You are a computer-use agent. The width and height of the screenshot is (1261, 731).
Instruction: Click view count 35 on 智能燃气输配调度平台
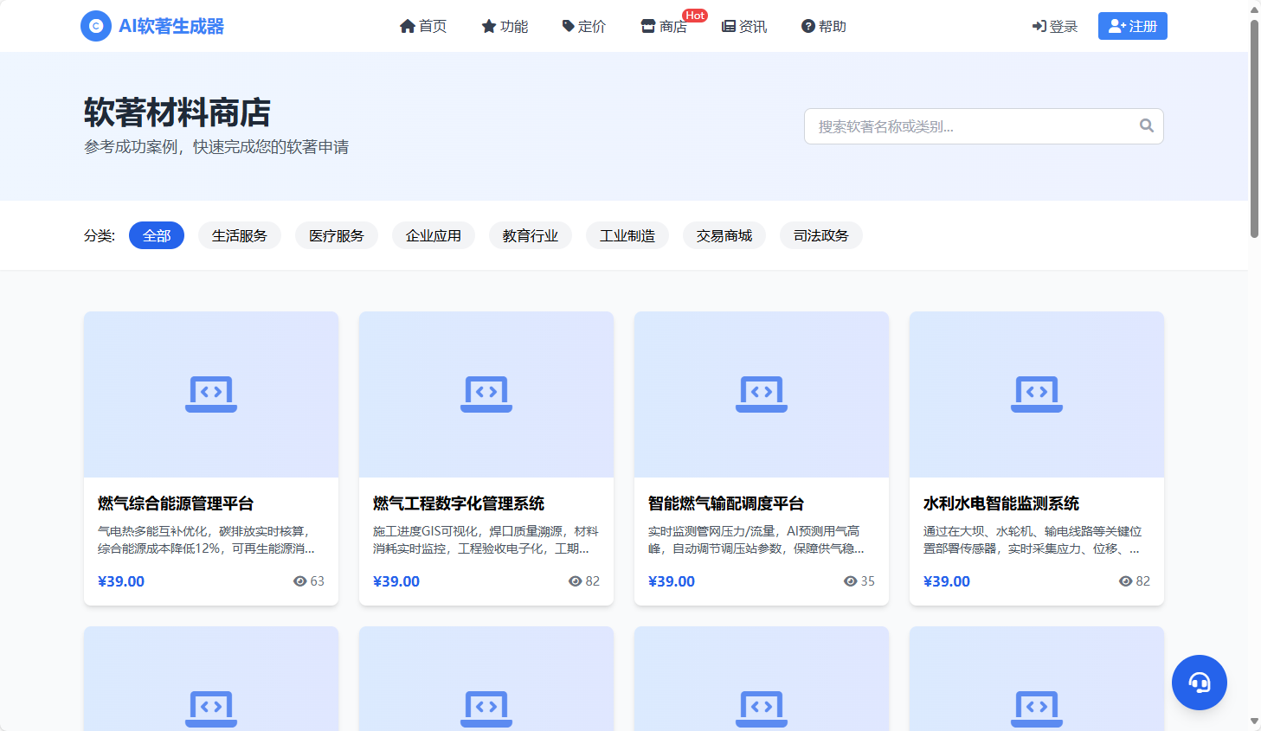click(868, 581)
